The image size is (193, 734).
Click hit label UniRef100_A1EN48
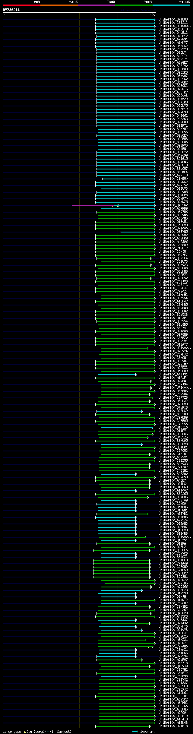point(173,723)
